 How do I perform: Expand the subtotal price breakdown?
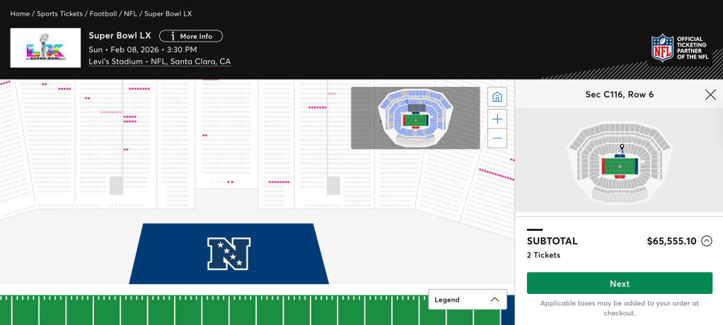click(706, 241)
